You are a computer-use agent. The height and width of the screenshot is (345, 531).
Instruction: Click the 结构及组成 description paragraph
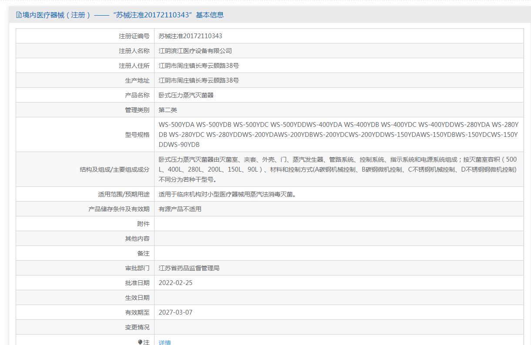tap(337, 169)
